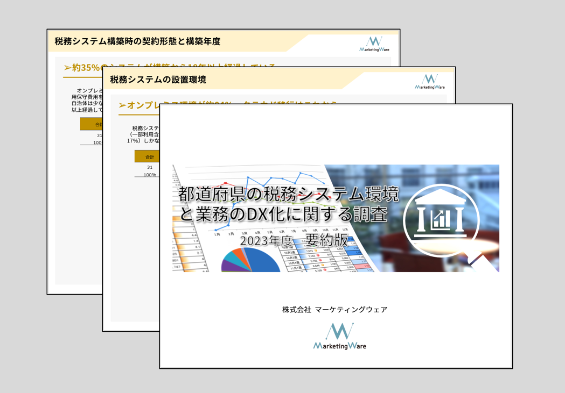Select the gold 合計 cell on the middle slide
This screenshot has height=393, width=565.
click(x=148, y=156)
